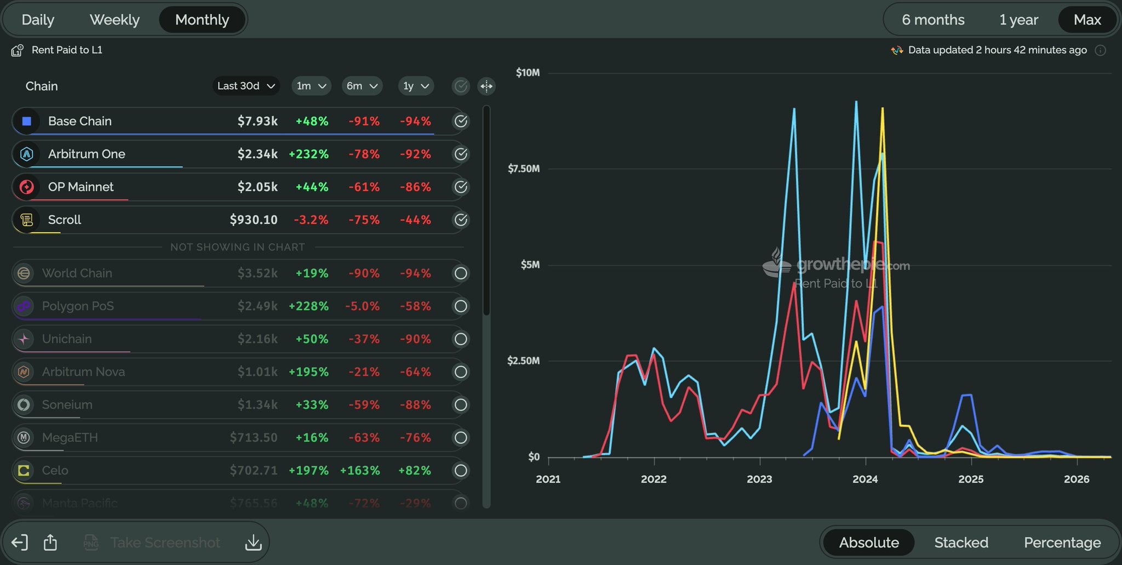The width and height of the screenshot is (1122, 565).
Task: Click Scroll's $930.10 value
Action: pos(254,220)
